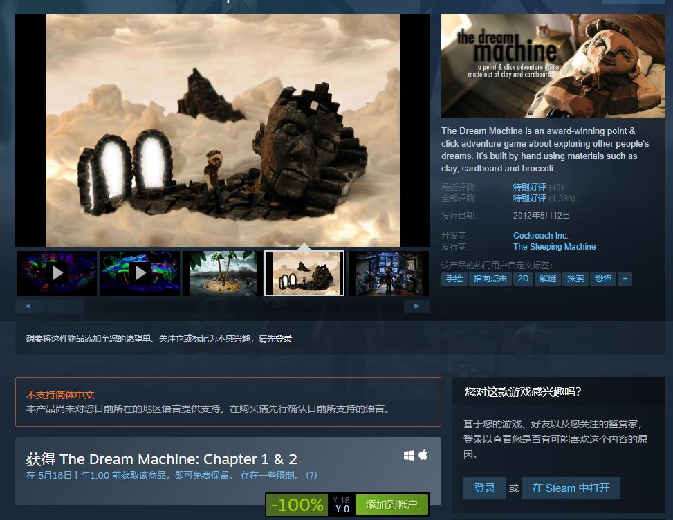This screenshot has width=673, height=520.
Task: Select the 指向点击 tag
Action: (x=490, y=279)
